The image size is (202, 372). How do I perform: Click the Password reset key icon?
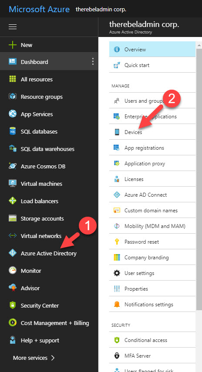click(x=117, y=242)
